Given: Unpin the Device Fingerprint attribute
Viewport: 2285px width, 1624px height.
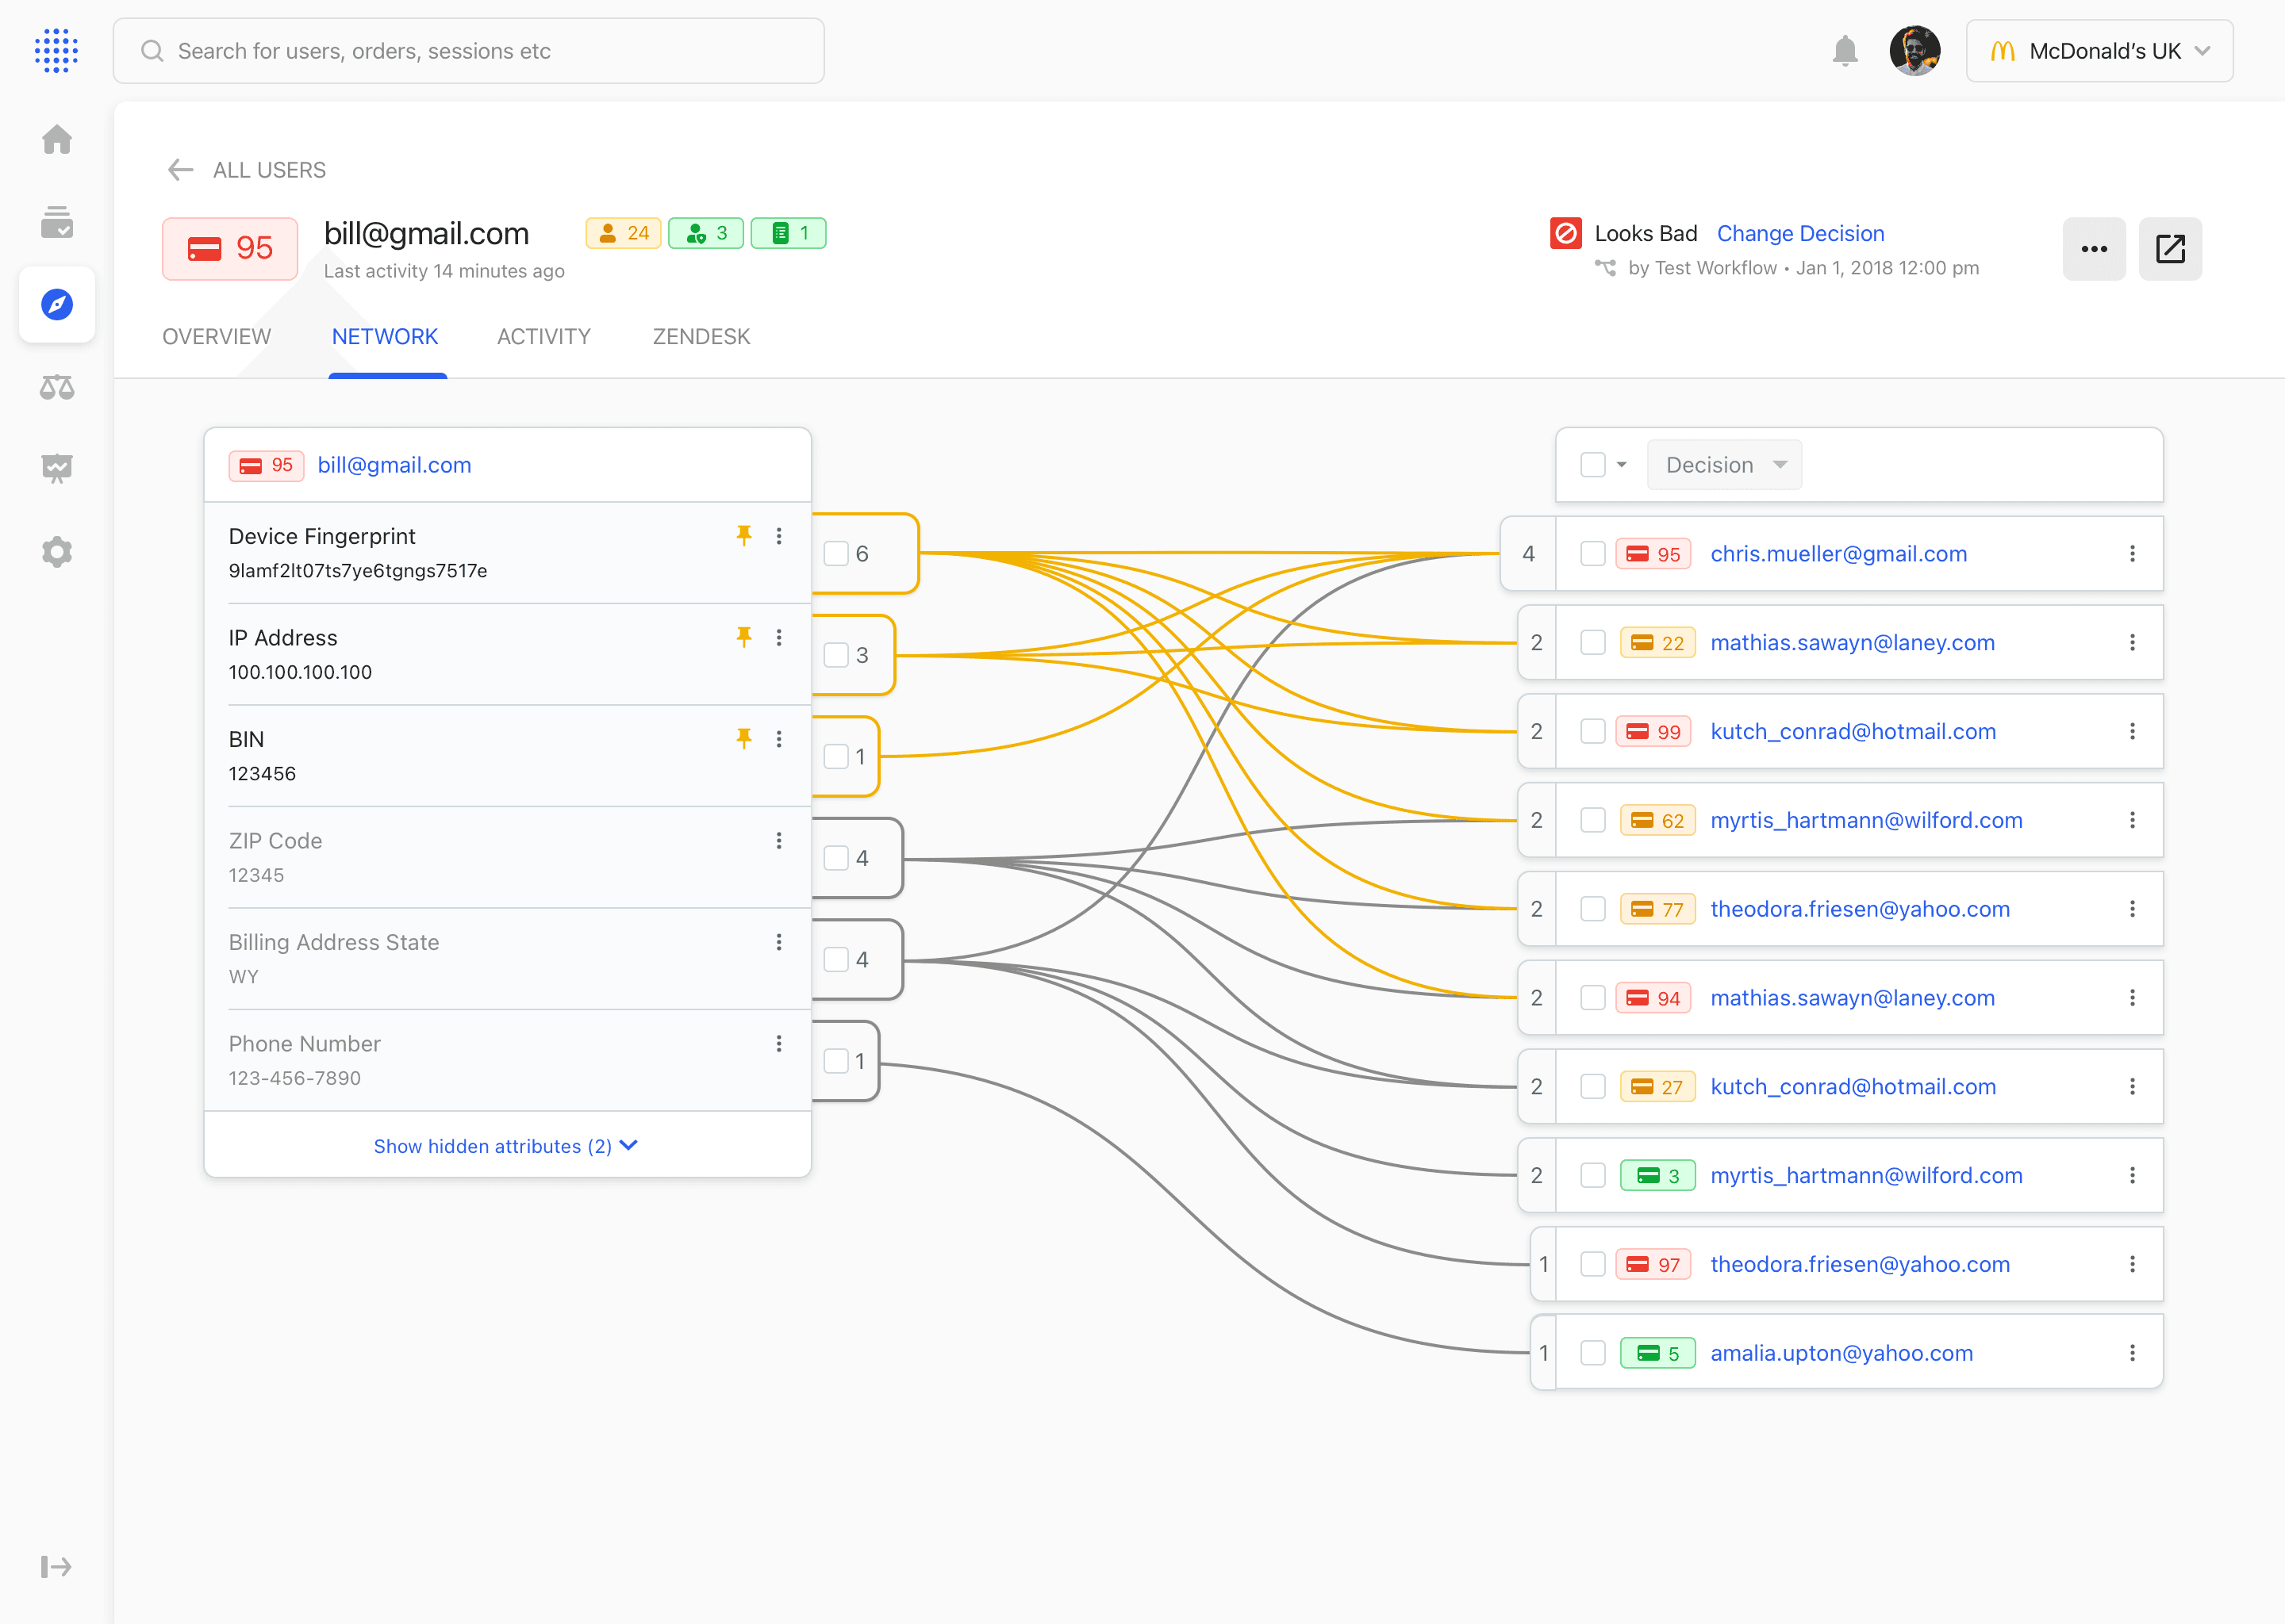Looking at the screenshot, I should [743, 536].
